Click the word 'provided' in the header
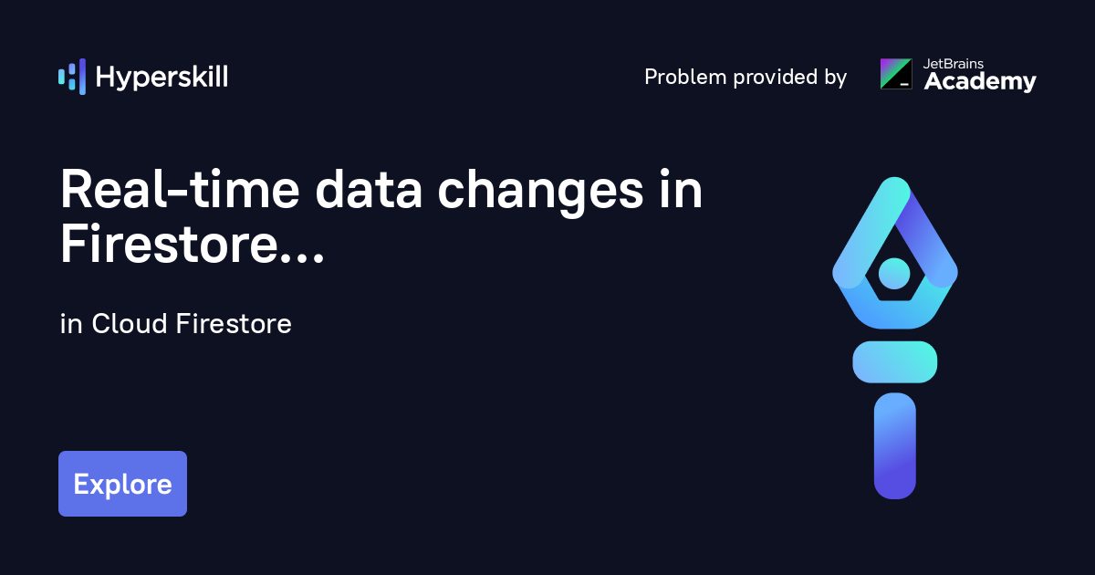 [x=764, y=77]
